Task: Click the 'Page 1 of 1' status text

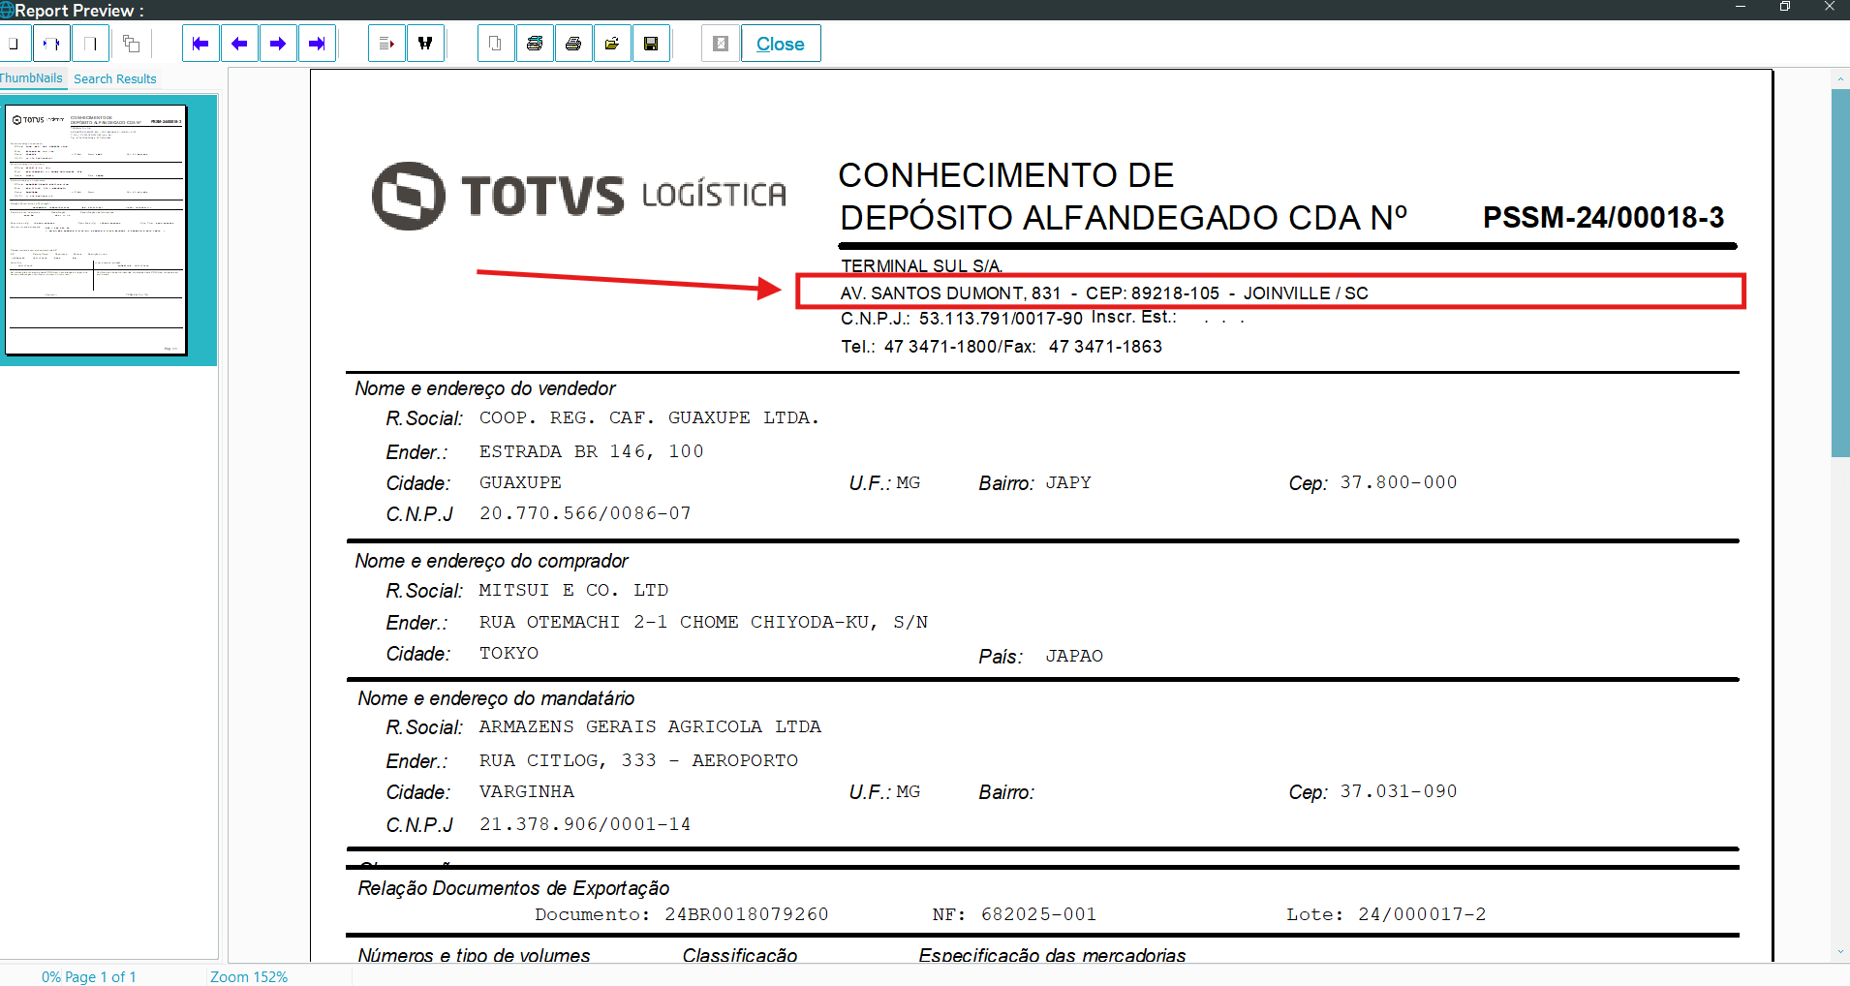Action: (101, 976)
